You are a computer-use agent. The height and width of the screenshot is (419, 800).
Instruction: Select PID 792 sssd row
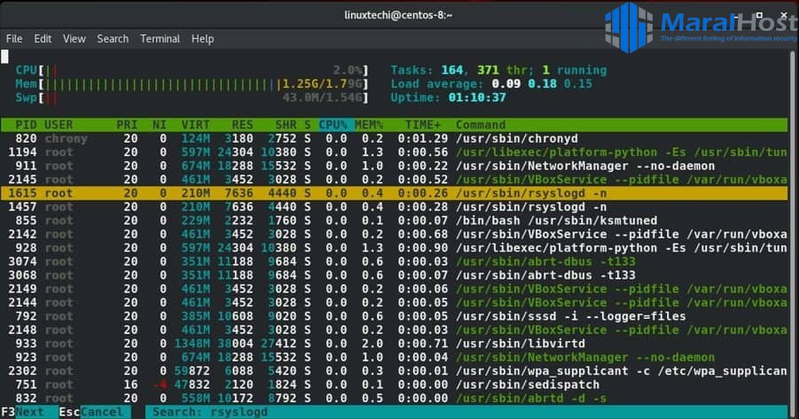(x=394, y=316)
